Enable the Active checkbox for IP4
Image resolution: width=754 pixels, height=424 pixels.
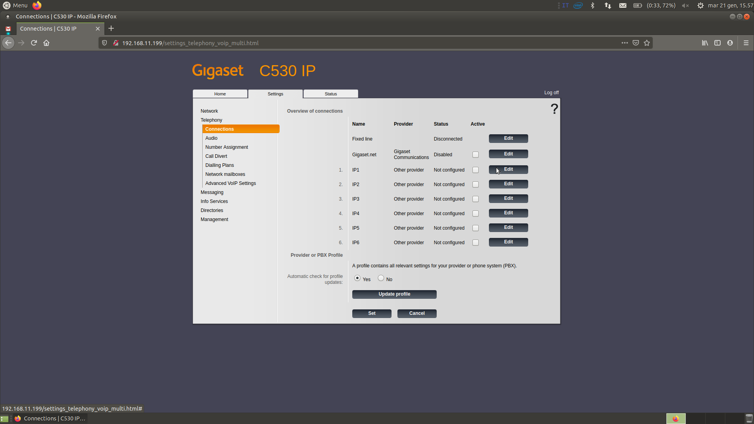tap(476, 214)
